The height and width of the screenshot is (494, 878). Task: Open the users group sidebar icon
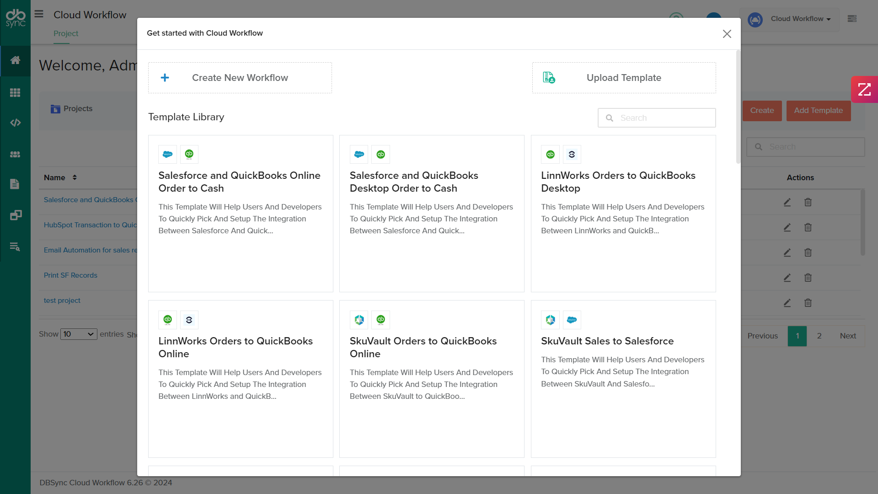(15, 154)
